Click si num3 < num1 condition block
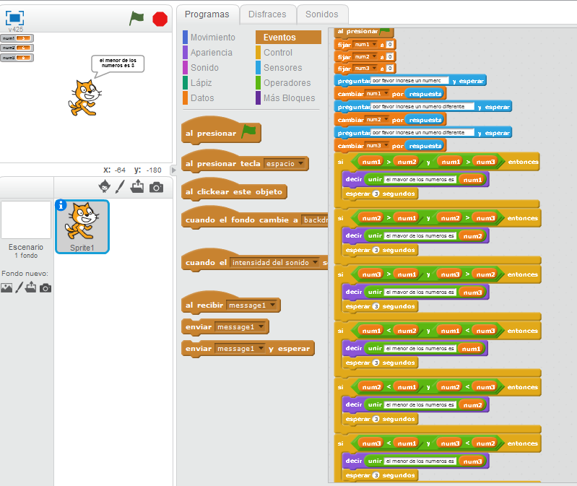The image size is (577, 486). point(428,443)
